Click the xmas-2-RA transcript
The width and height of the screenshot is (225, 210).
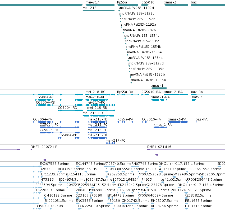(176, 95)
